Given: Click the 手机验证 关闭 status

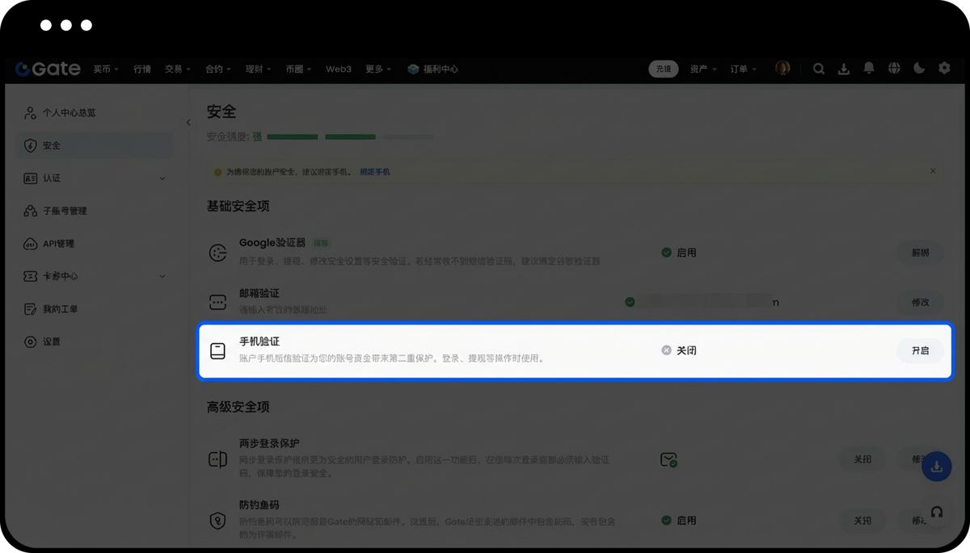Looking at the screenshot, I should tap(678, 350).
